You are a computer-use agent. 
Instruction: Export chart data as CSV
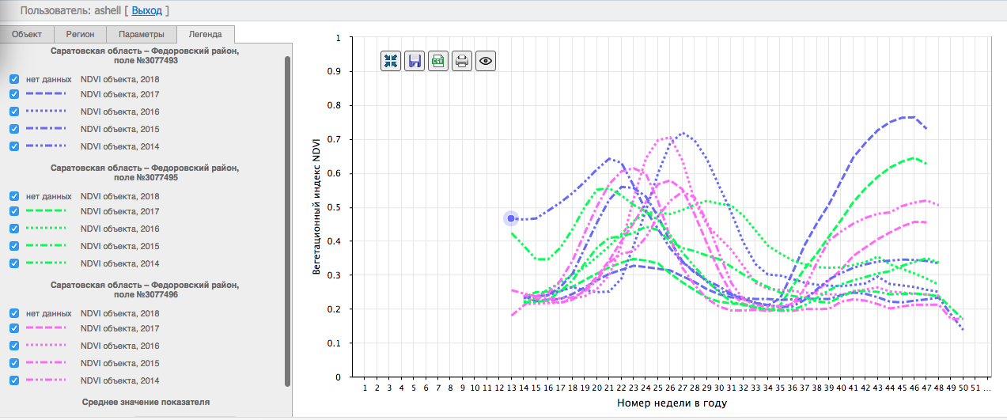click(x=438, y=61)
